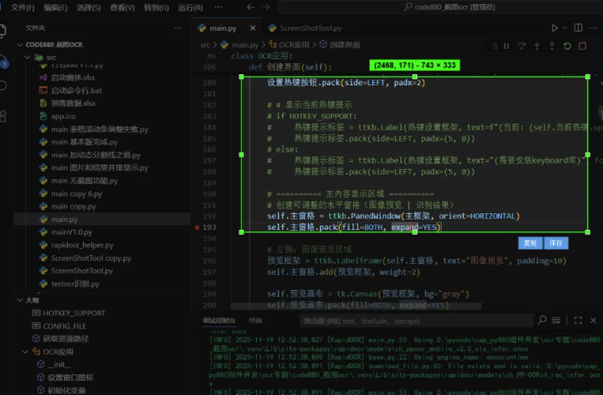
Task: Open main copy 6.py file
Action: 76,194
